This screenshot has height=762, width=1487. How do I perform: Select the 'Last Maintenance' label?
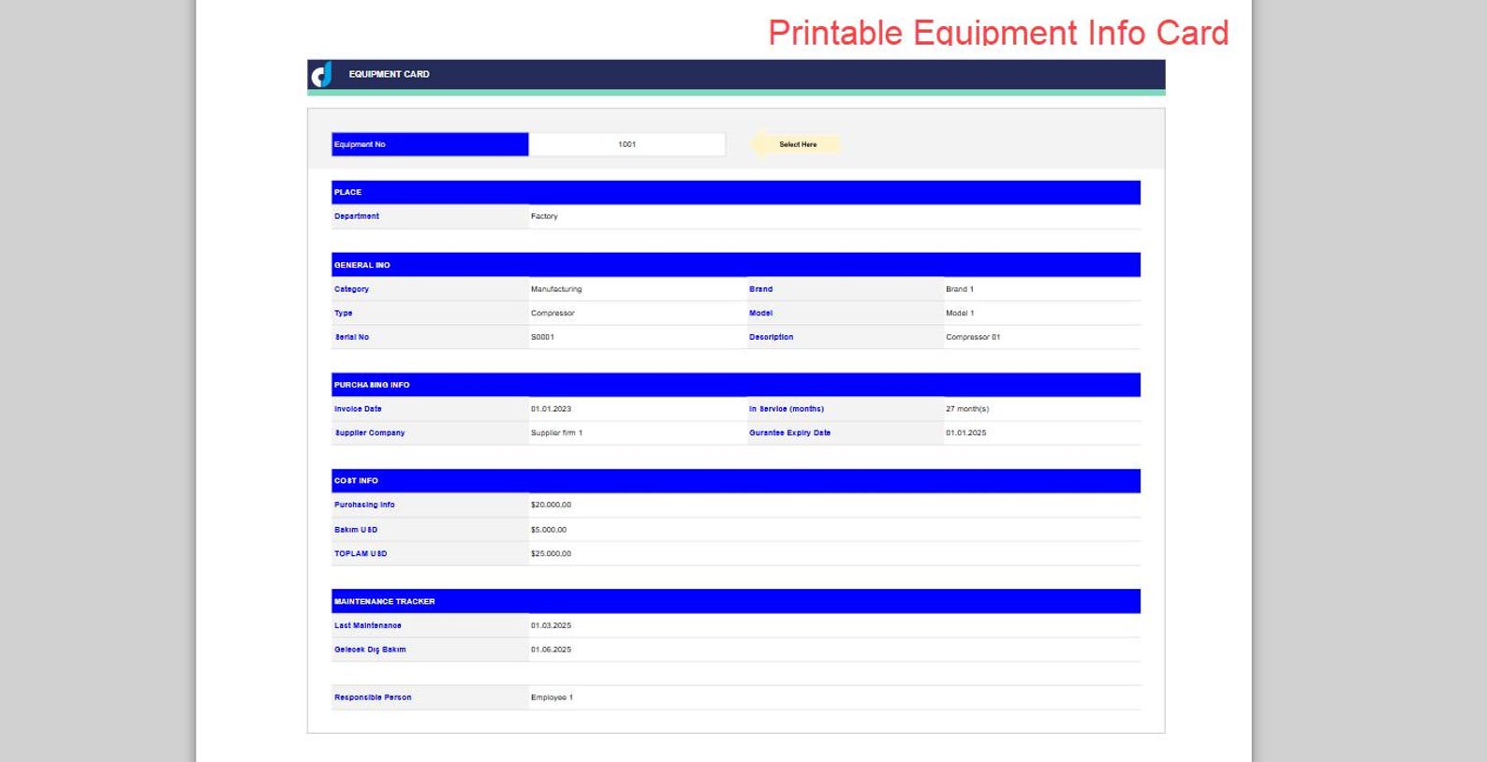[368, 625]
